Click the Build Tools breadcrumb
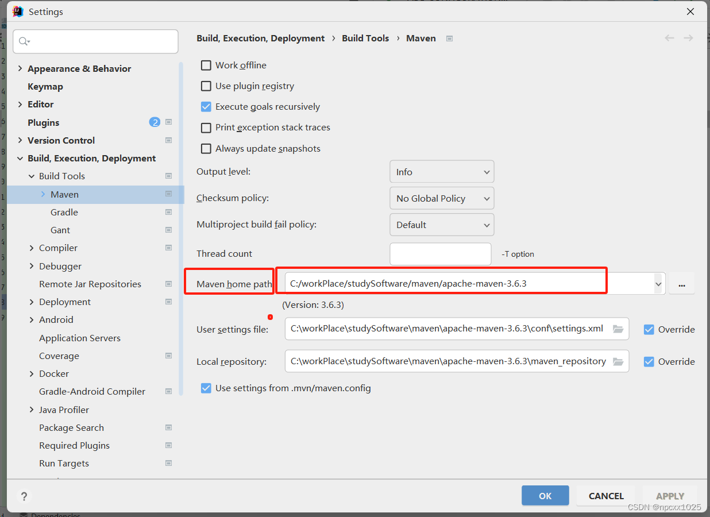 (365, 38)
